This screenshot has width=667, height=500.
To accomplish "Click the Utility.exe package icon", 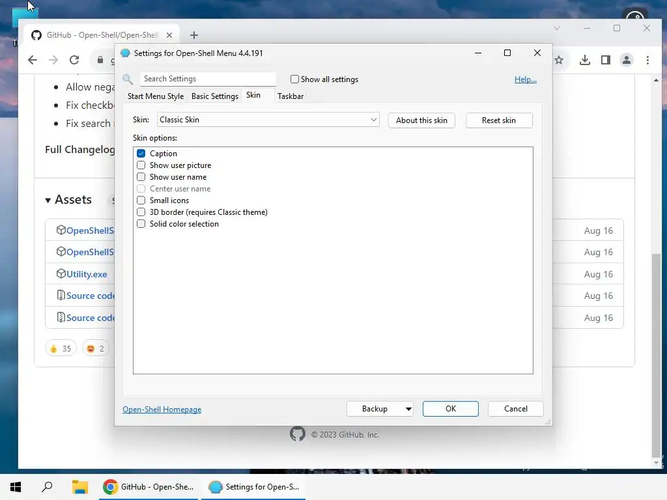I will (x=61, y=274).
